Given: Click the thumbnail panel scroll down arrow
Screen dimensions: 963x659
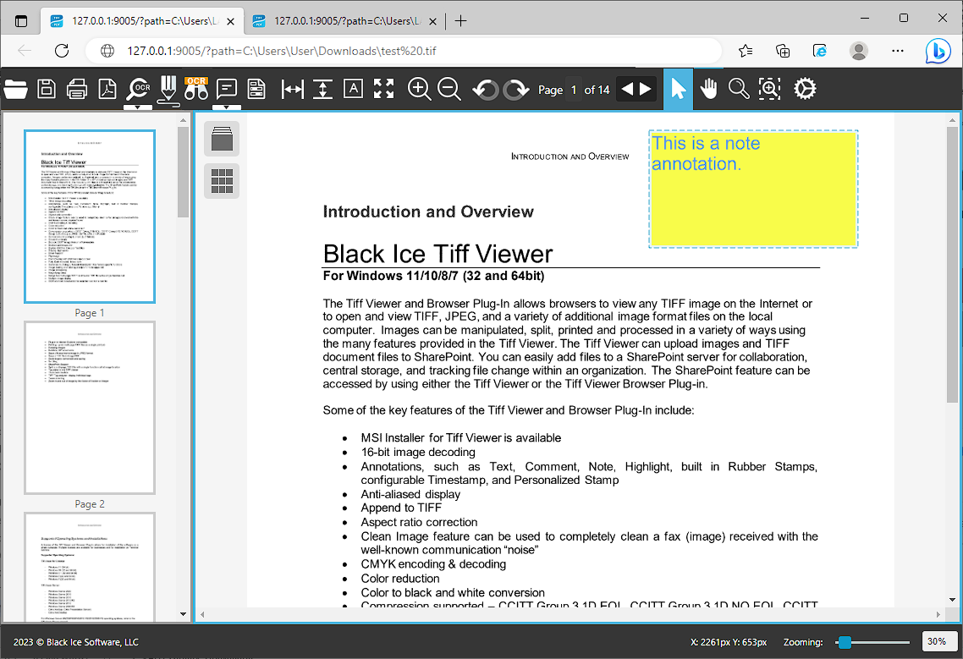Looking at the screenshot, I should [183, 613].
